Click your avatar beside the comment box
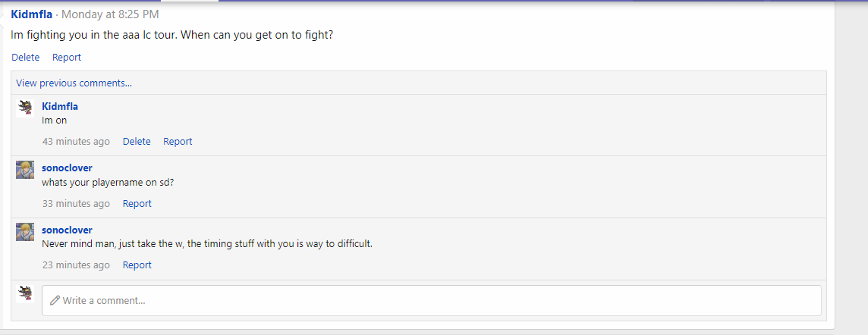 [x=25, y=293]
